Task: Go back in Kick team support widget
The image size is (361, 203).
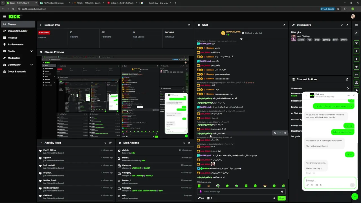Action: point(306,95)
